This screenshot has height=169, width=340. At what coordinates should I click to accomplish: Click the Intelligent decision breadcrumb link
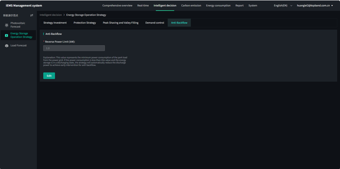50,15
